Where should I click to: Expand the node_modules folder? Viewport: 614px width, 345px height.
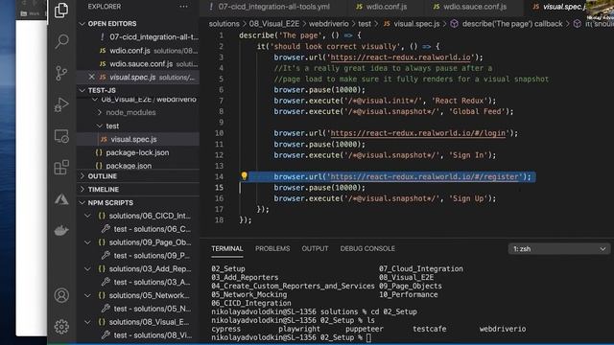[130, 113]
